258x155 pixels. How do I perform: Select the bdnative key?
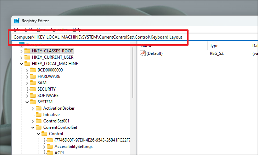coord(51,115)
